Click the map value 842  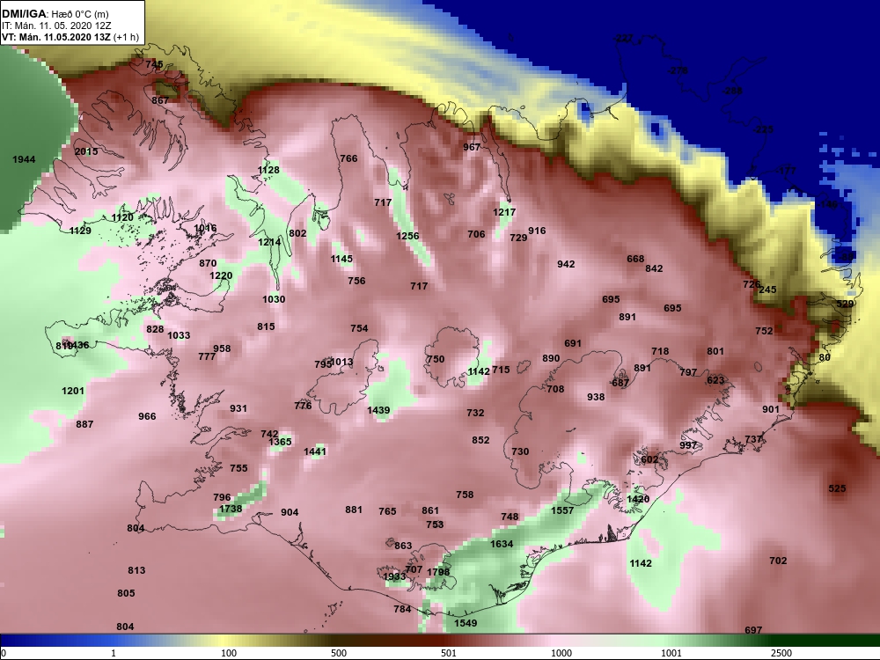654,268
